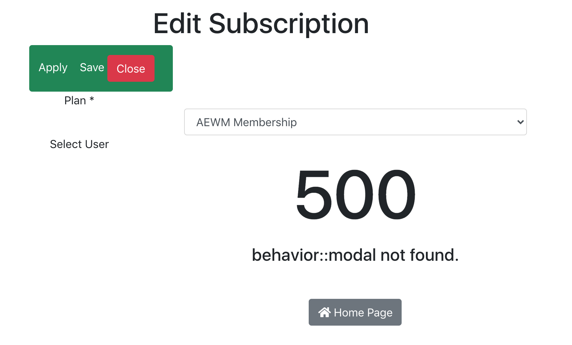Click the large 500 error code
Screen dimensions: 572x345
pos(356,194)
